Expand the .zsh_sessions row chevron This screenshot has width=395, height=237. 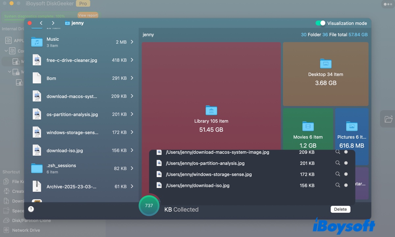click(x=132, y=168)
